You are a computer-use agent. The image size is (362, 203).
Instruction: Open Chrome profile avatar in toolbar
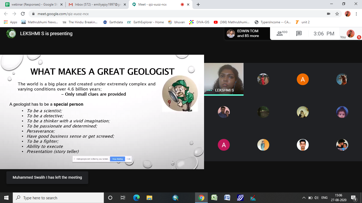pos(348,14)
